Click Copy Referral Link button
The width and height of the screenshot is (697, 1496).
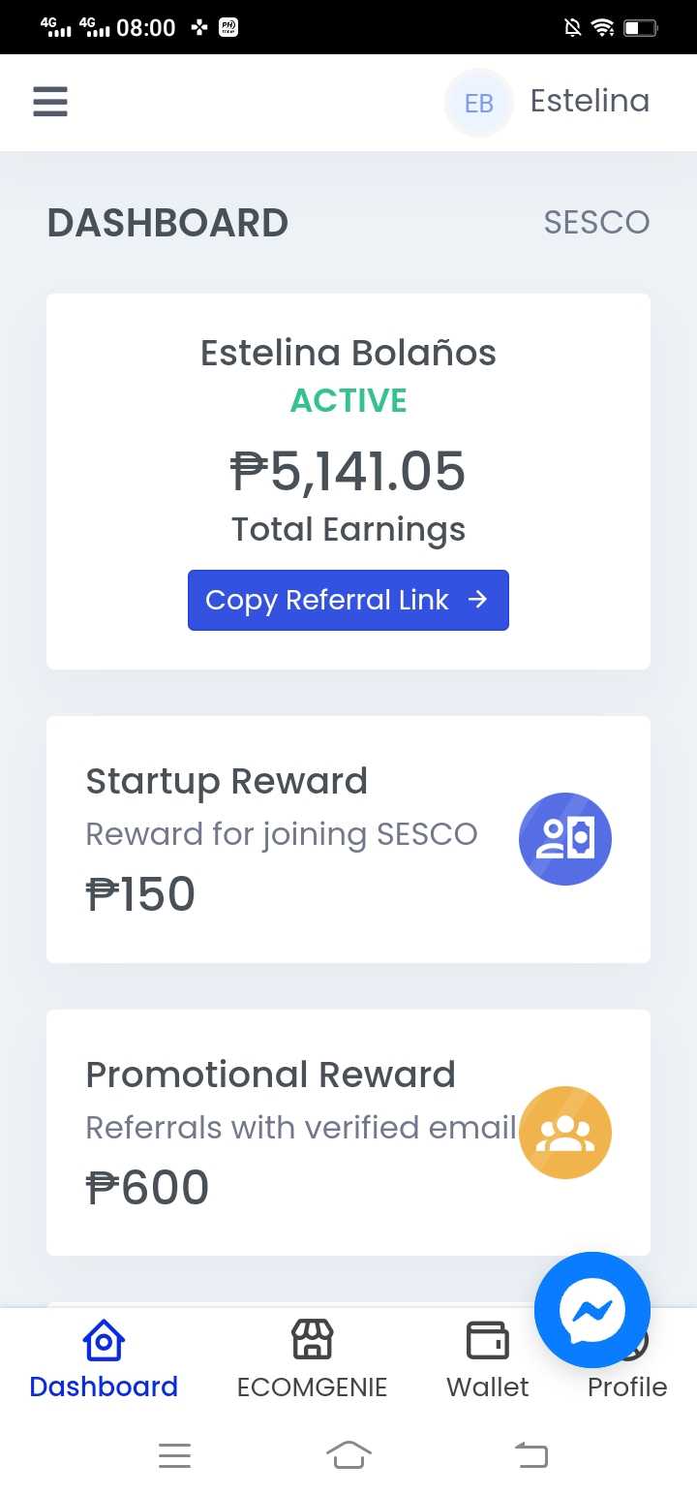pyautogui.click(x=348, y=601)
